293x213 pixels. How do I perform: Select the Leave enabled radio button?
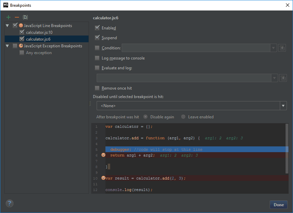click(183, 117)
